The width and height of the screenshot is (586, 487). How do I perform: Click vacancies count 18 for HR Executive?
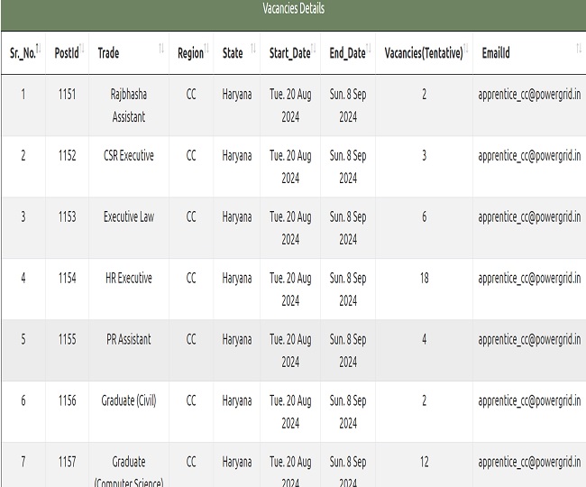[x=424, y=278]
